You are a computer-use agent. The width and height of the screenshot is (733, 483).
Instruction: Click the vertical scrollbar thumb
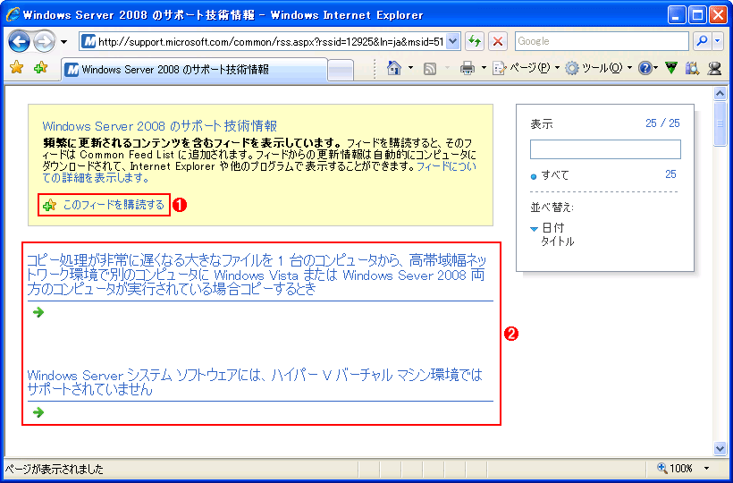click(720, 124)
